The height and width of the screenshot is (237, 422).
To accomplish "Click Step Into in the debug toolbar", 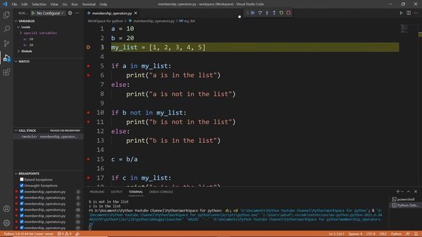I will pyautogui.click(x=267, y=13).
